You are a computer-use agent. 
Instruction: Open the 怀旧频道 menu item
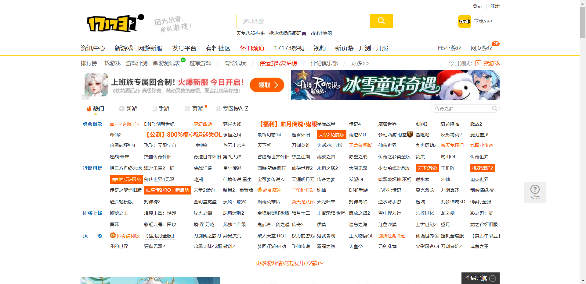pos(252,48)
